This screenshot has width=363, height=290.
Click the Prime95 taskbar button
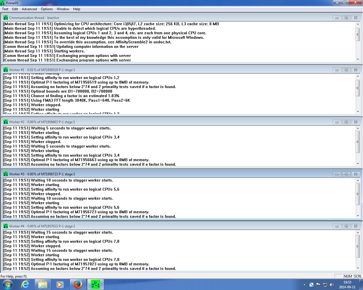coord(96,284)
